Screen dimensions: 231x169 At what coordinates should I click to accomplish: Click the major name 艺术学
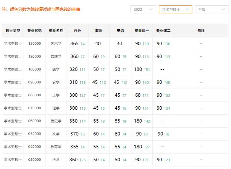click(x=56, y=43)
